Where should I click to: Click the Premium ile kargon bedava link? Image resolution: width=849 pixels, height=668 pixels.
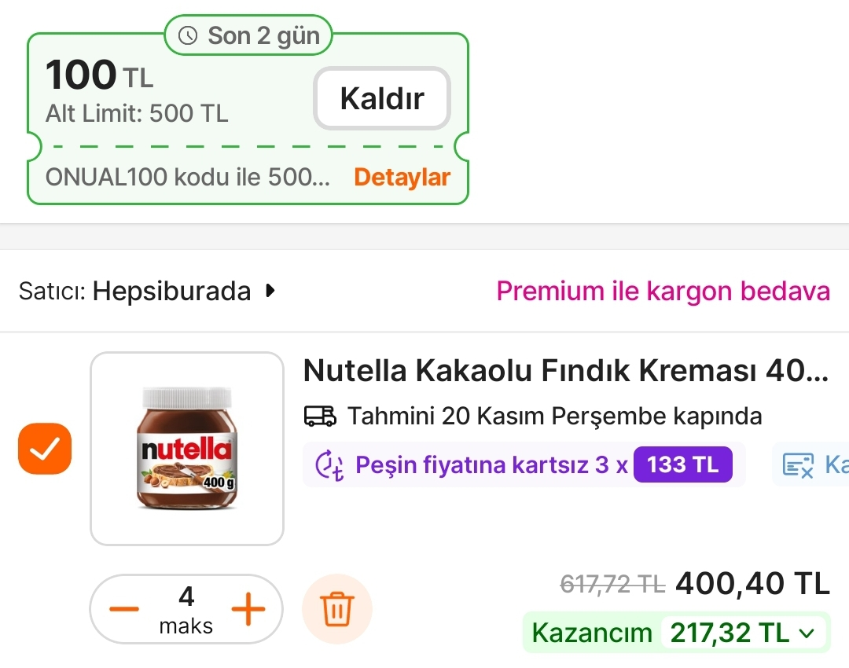click(x=663, y=292)
